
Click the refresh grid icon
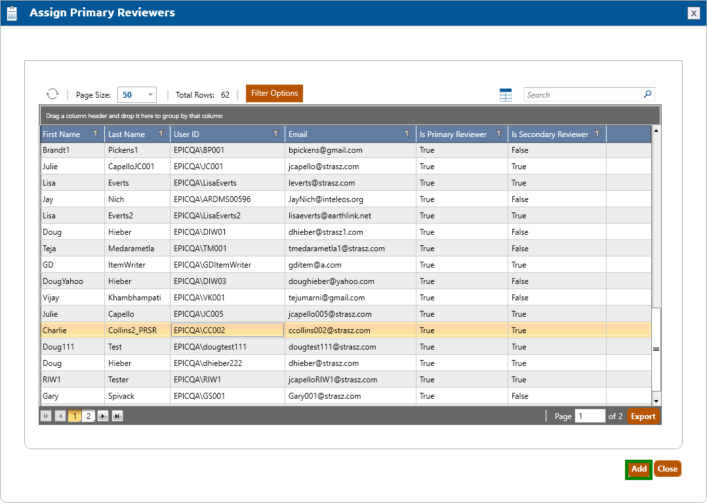click(x=52, y=94)
